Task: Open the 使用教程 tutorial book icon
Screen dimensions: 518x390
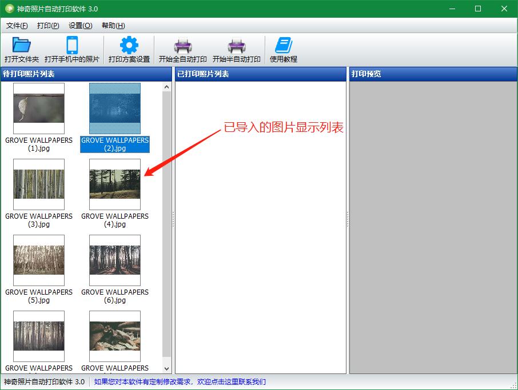Action: 283,46
